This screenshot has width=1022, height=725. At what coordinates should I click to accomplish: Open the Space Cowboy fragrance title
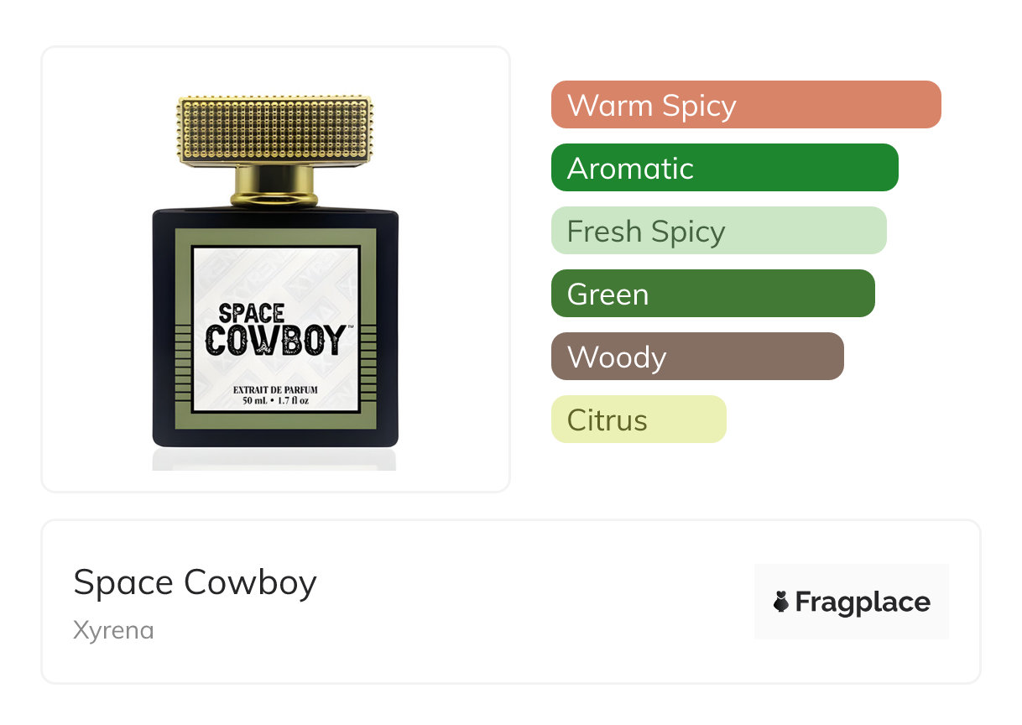click(x=195, y=582)
